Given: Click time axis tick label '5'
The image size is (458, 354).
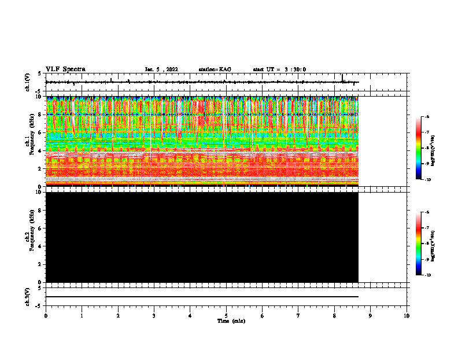Looking at the screenshot, I should point(226,316).
